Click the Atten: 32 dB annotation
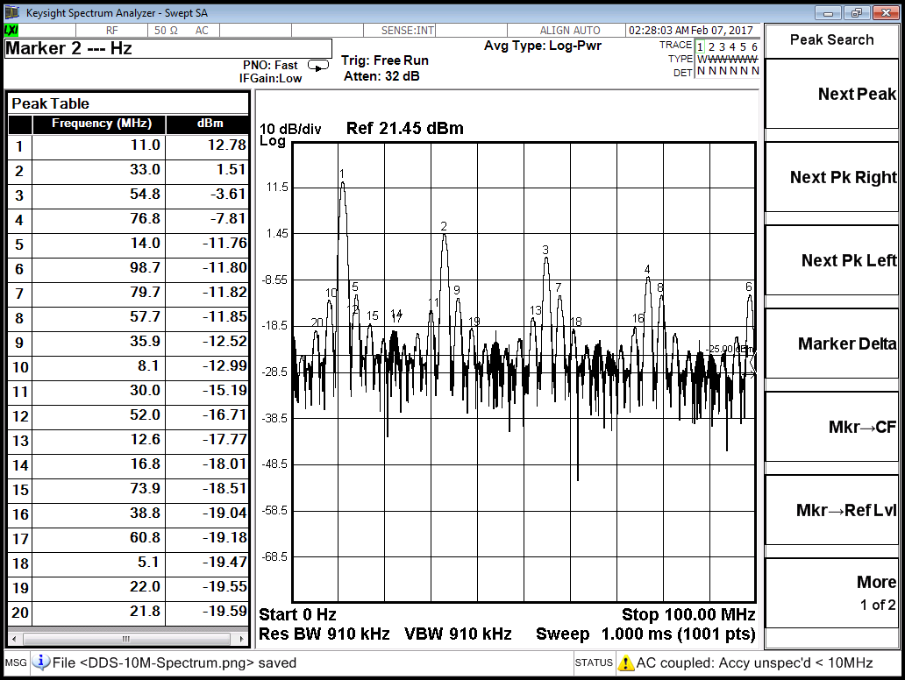The width and height of the screenshot is (905, 680). [381, 76]
